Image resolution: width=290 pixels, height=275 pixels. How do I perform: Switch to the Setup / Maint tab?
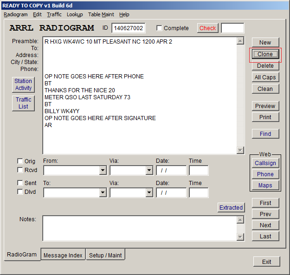105,255
